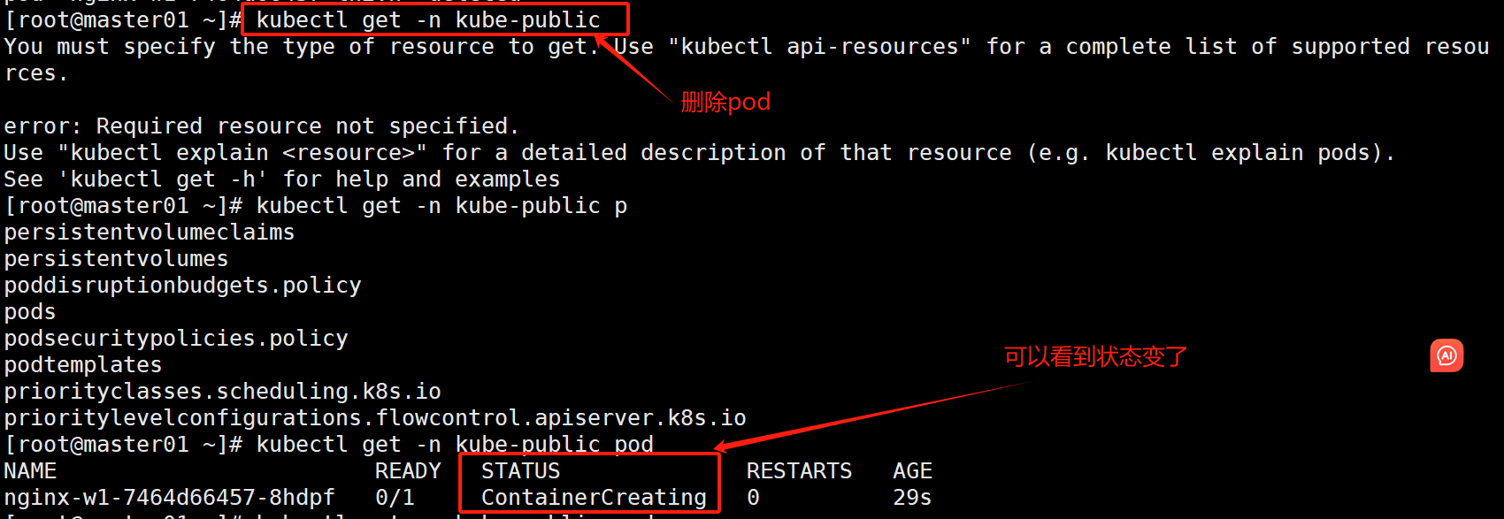Viewport: 1504px width, 519px height.
Task: Click the NAME column header
Action: pyautogui.click(x=30, y=471)
